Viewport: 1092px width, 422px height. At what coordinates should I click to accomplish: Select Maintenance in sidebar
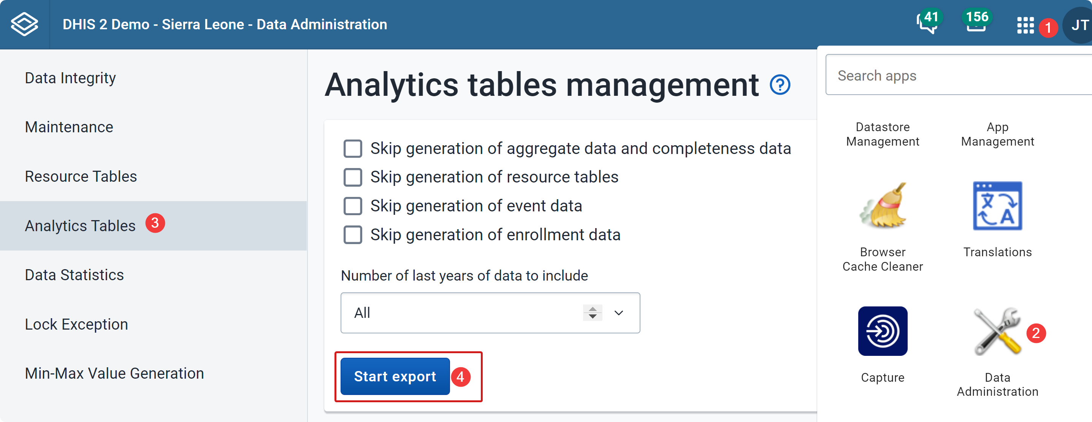pos(153,127)
